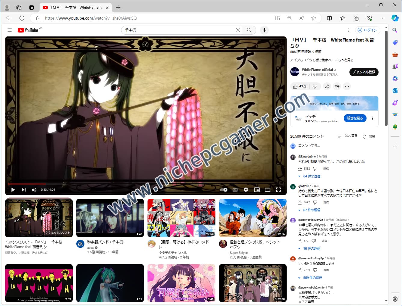Click the magnifier search button
The image size is (402, 306).
point(249,30)
